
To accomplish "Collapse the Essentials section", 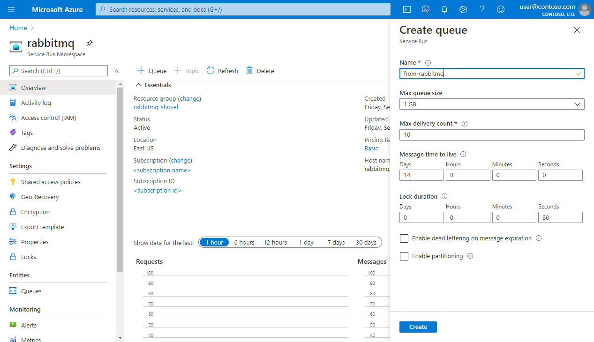I will point(139,85).
